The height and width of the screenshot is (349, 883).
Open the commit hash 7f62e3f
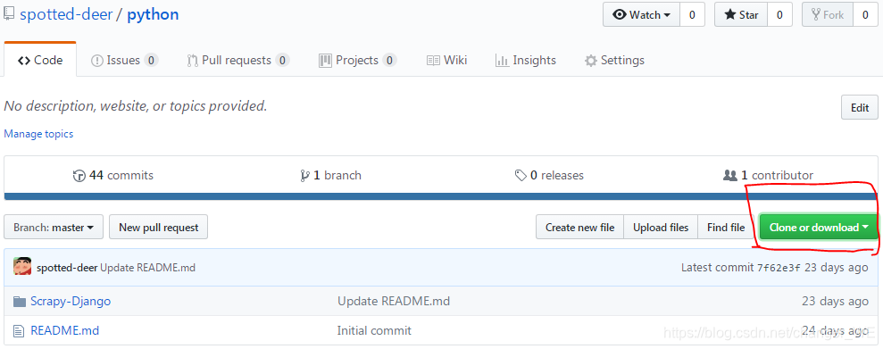click(779, 268)
